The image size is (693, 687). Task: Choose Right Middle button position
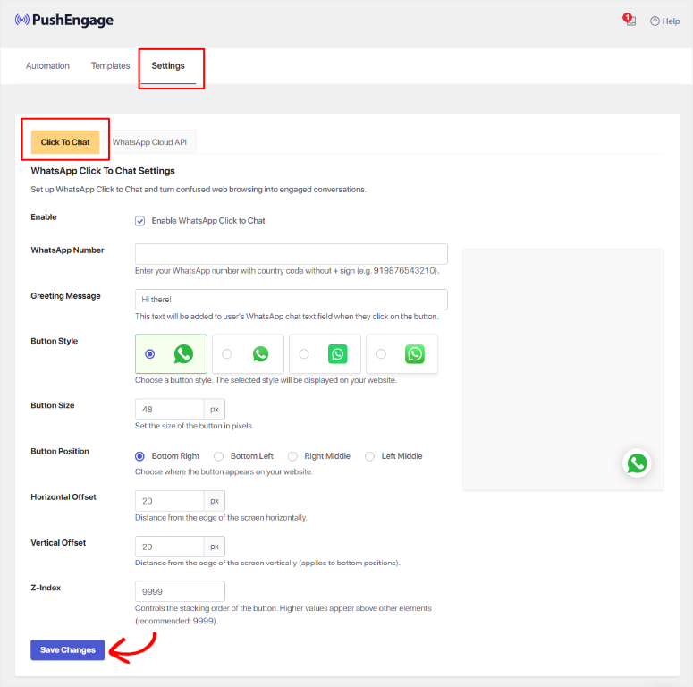point(292,456)
